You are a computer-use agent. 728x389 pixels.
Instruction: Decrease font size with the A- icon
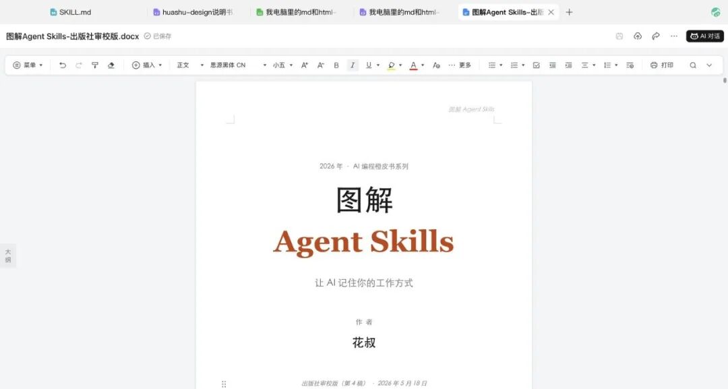320,65
